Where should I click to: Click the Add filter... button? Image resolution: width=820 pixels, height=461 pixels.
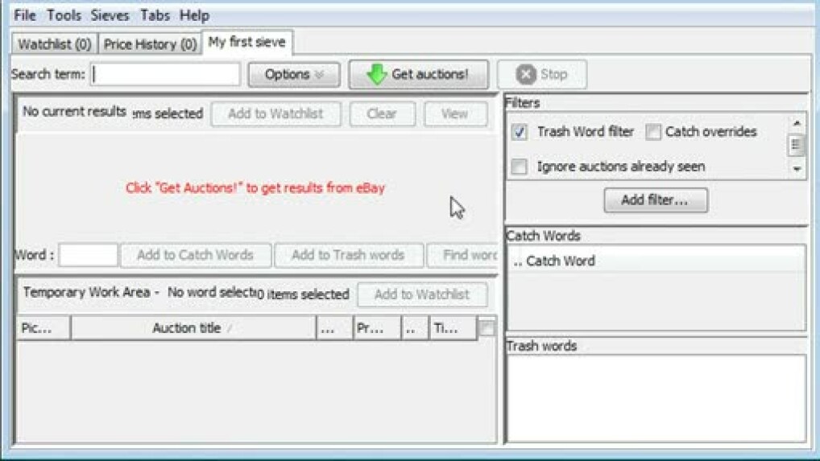pyautogui.click(x=655, y=200)
